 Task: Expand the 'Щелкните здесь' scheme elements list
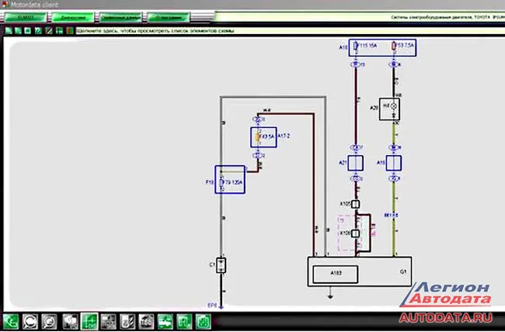tap(155, 31)
